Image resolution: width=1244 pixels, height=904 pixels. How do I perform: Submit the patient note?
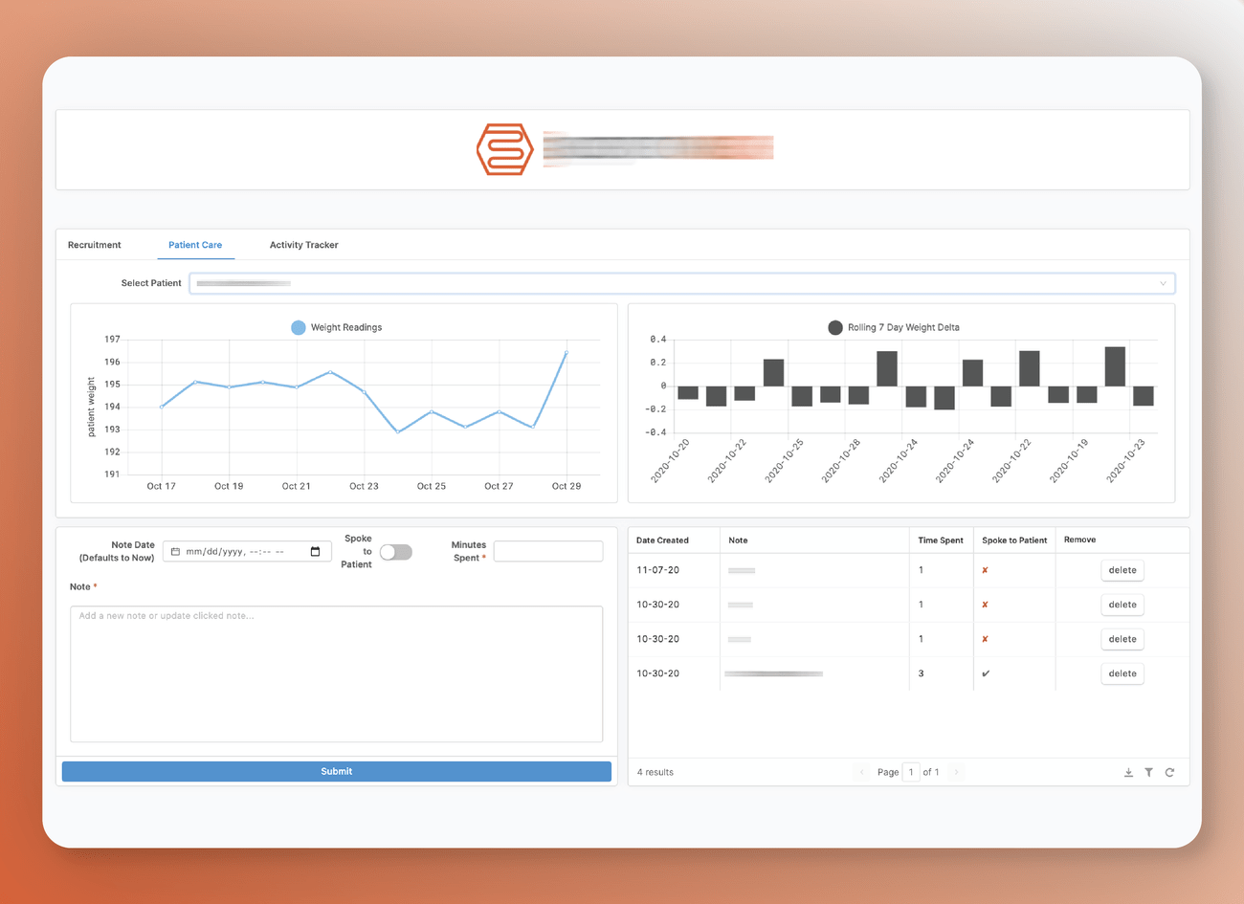click(336, 771)
